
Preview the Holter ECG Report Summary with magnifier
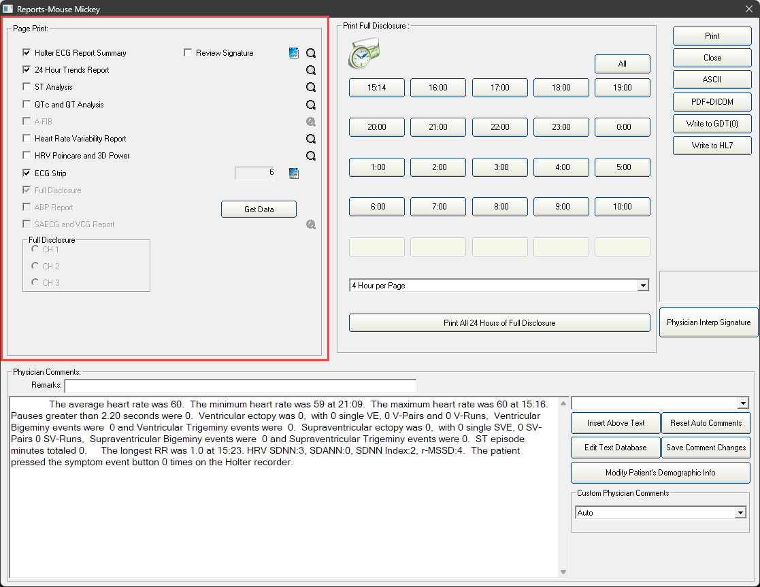[x=311, y=53]
